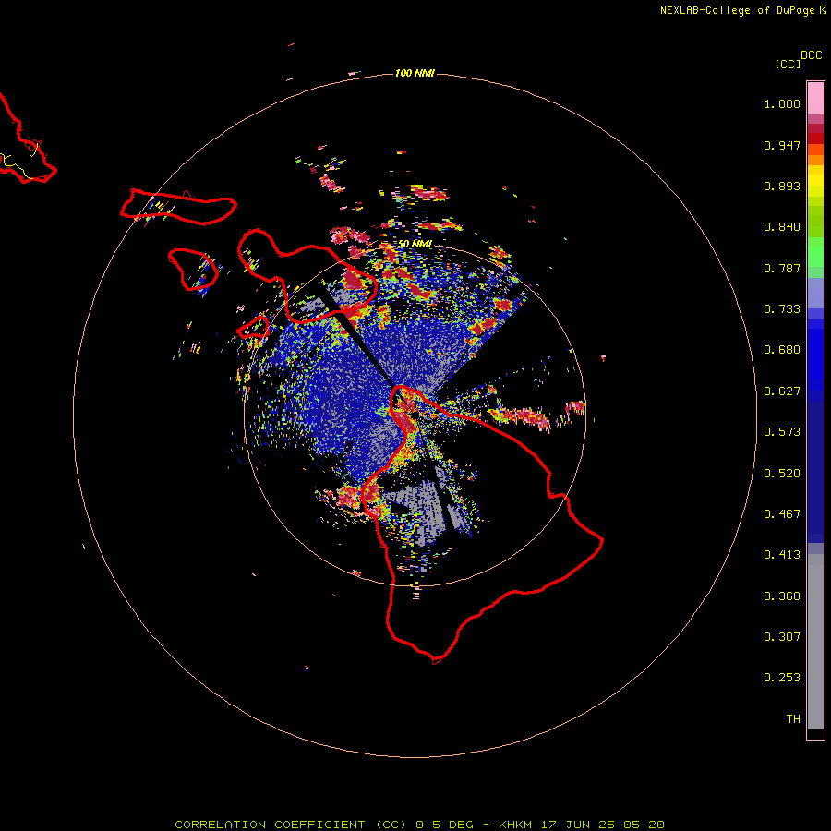Pick the dark navy swatch on color bar
This screenshot has height=831, width=831.
815,472
